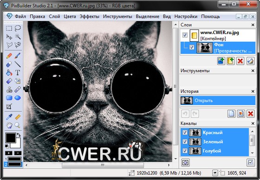Toggle the Красный channel checkbox
260x180 pixels.
(185, 133)
